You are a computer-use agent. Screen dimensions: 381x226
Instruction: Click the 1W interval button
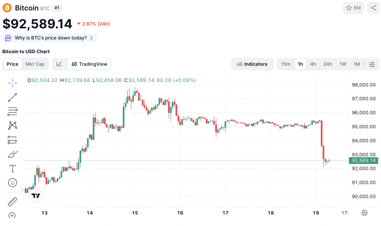click(x=343, y=64)
